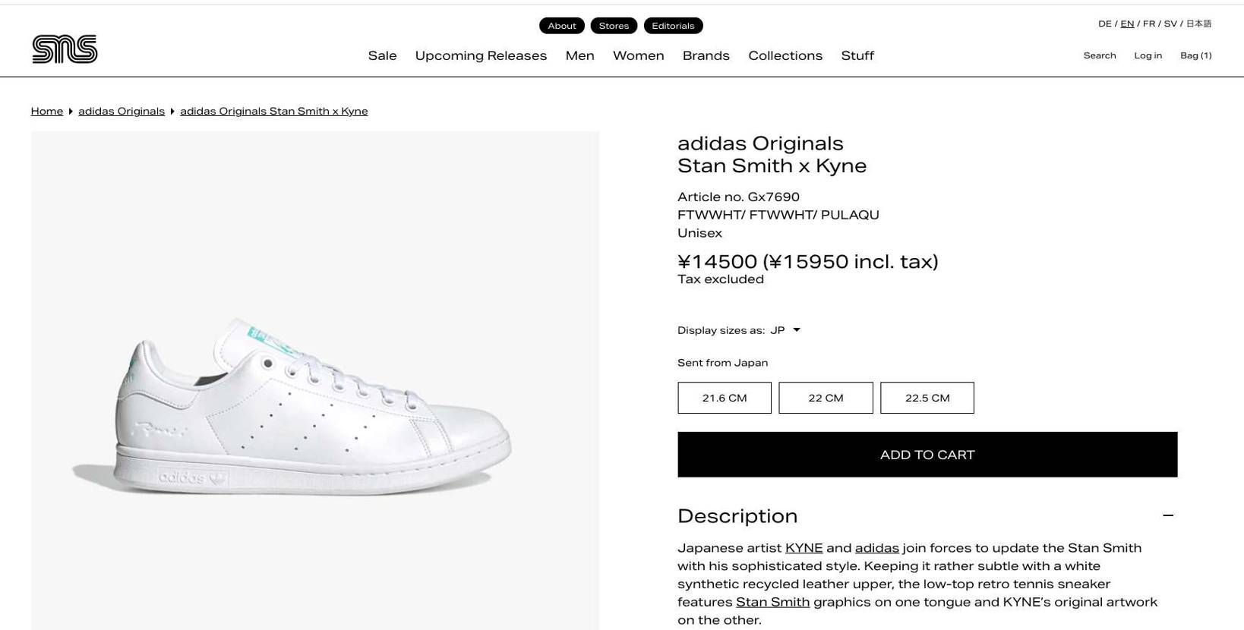The width and height of the screenshot is (1244, 630).
Task: Click the SNS logo
Action: tap(64, 49)
